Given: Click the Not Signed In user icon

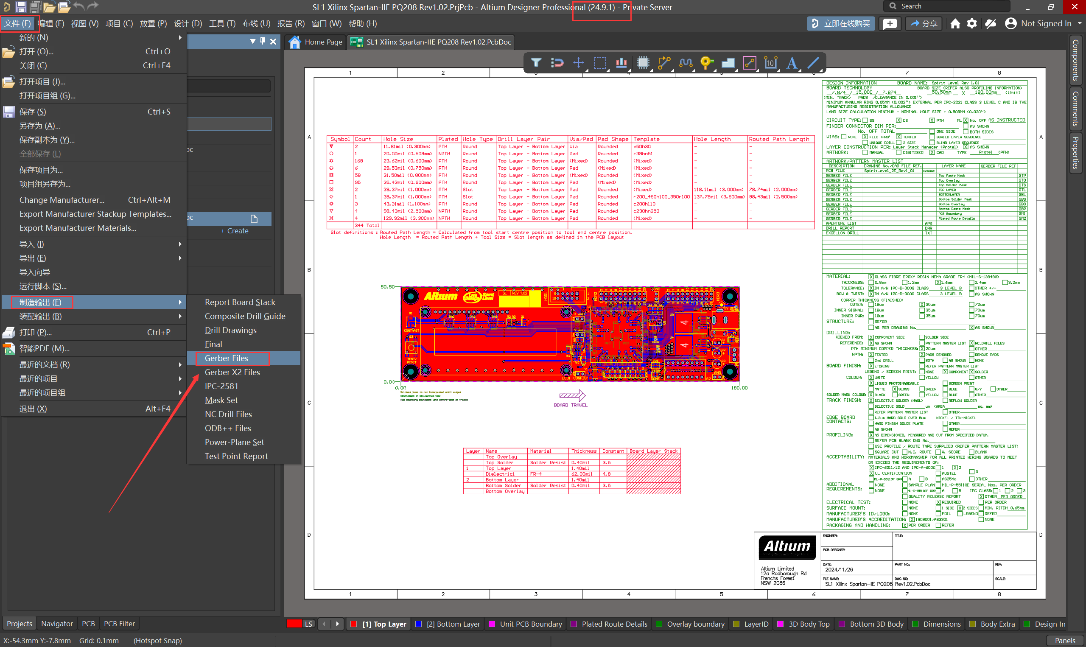Looking at the screenshot, I should [1010, 23].
